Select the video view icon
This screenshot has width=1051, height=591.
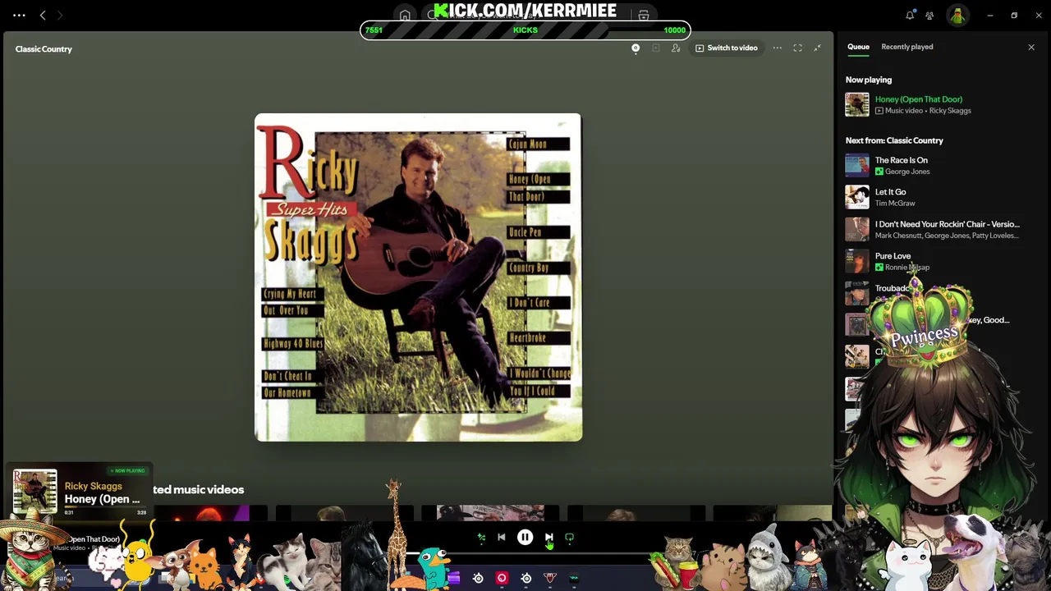click(655, 48)
